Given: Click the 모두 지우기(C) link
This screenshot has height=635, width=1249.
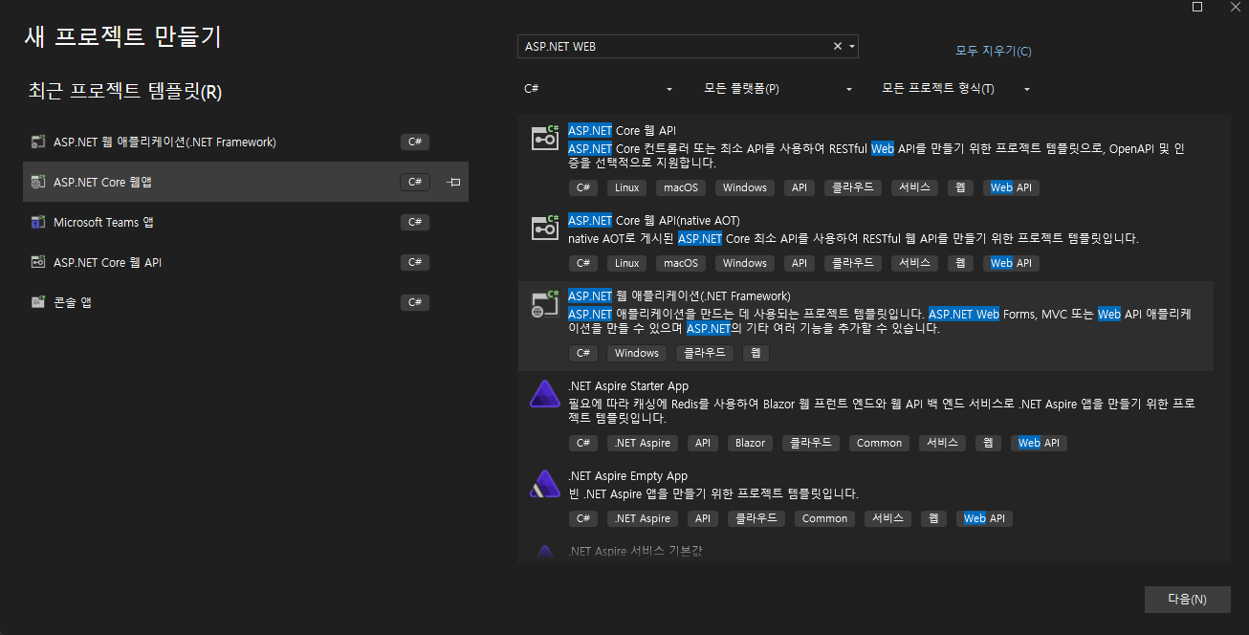Looking at the screenshot, I should coord(994,51).
